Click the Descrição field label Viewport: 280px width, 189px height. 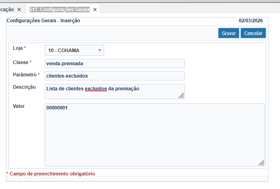pos(24,87)
